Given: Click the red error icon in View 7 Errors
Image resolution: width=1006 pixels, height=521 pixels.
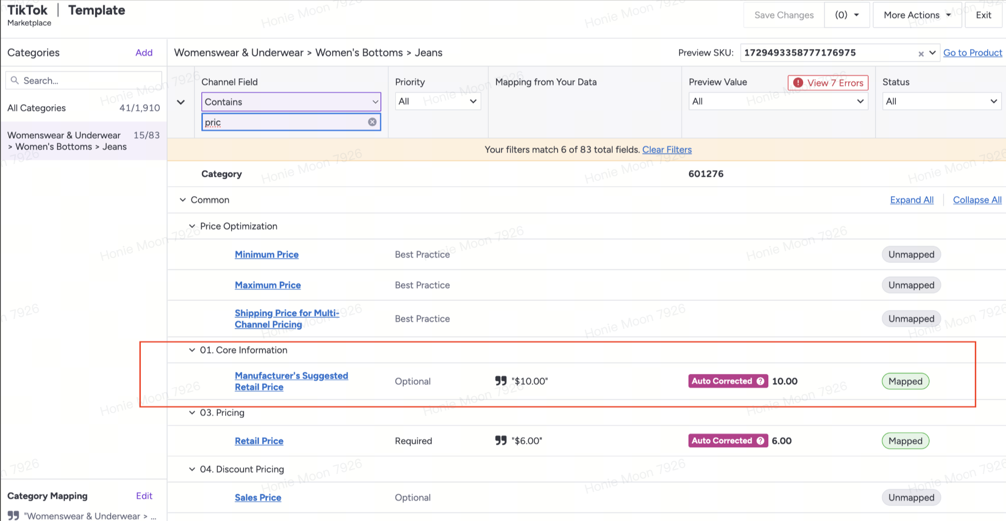Looking at the screenshot, I should tap(798, 83).
